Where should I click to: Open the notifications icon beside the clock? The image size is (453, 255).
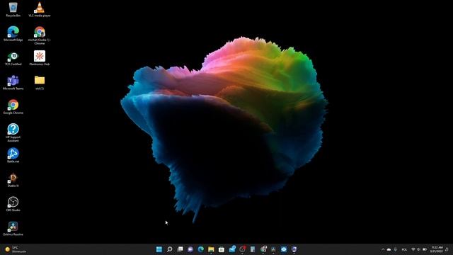[447, 249]
